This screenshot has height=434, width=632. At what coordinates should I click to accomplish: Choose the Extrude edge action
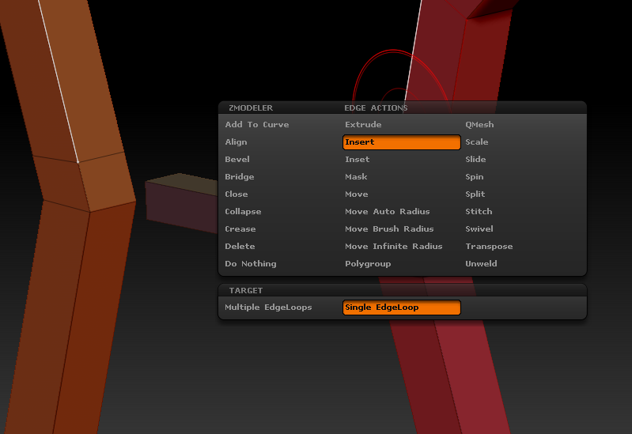click(363, 125)
